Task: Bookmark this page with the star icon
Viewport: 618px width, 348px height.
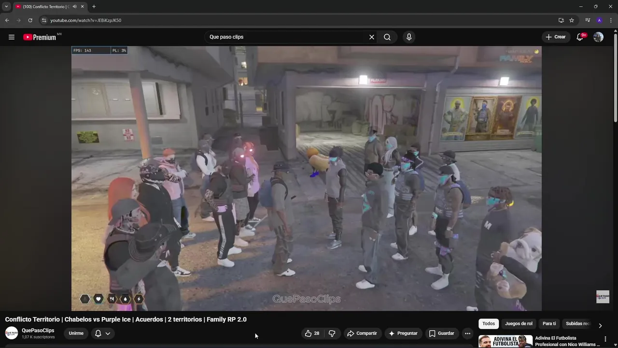Action: click(572, 20)
